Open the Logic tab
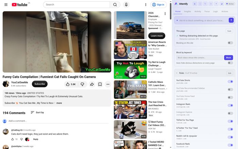Viewport: 238px width, 149px height. [x=215, y=11]
